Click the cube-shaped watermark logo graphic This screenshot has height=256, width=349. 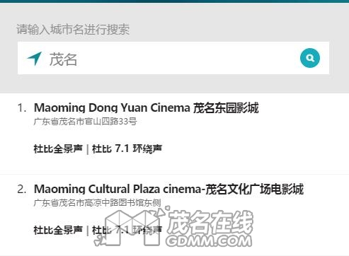(132, 228)
